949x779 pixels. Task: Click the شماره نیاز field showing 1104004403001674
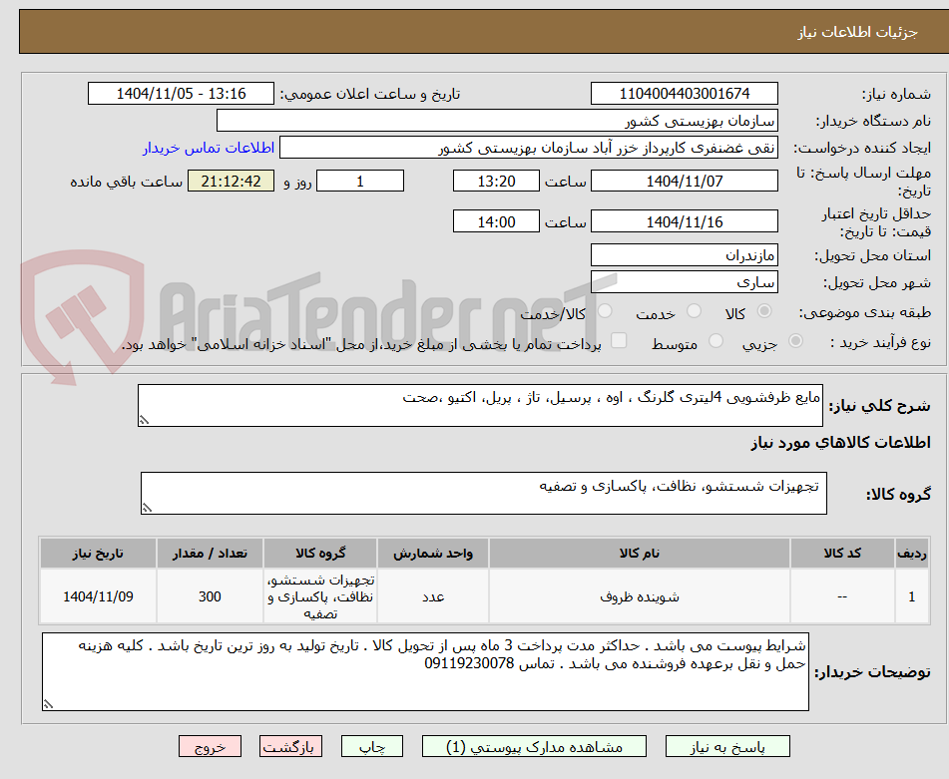(685, 93)
